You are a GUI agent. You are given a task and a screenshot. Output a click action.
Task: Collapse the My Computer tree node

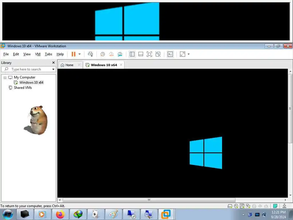pyautogui.click(x=5, y=77)
